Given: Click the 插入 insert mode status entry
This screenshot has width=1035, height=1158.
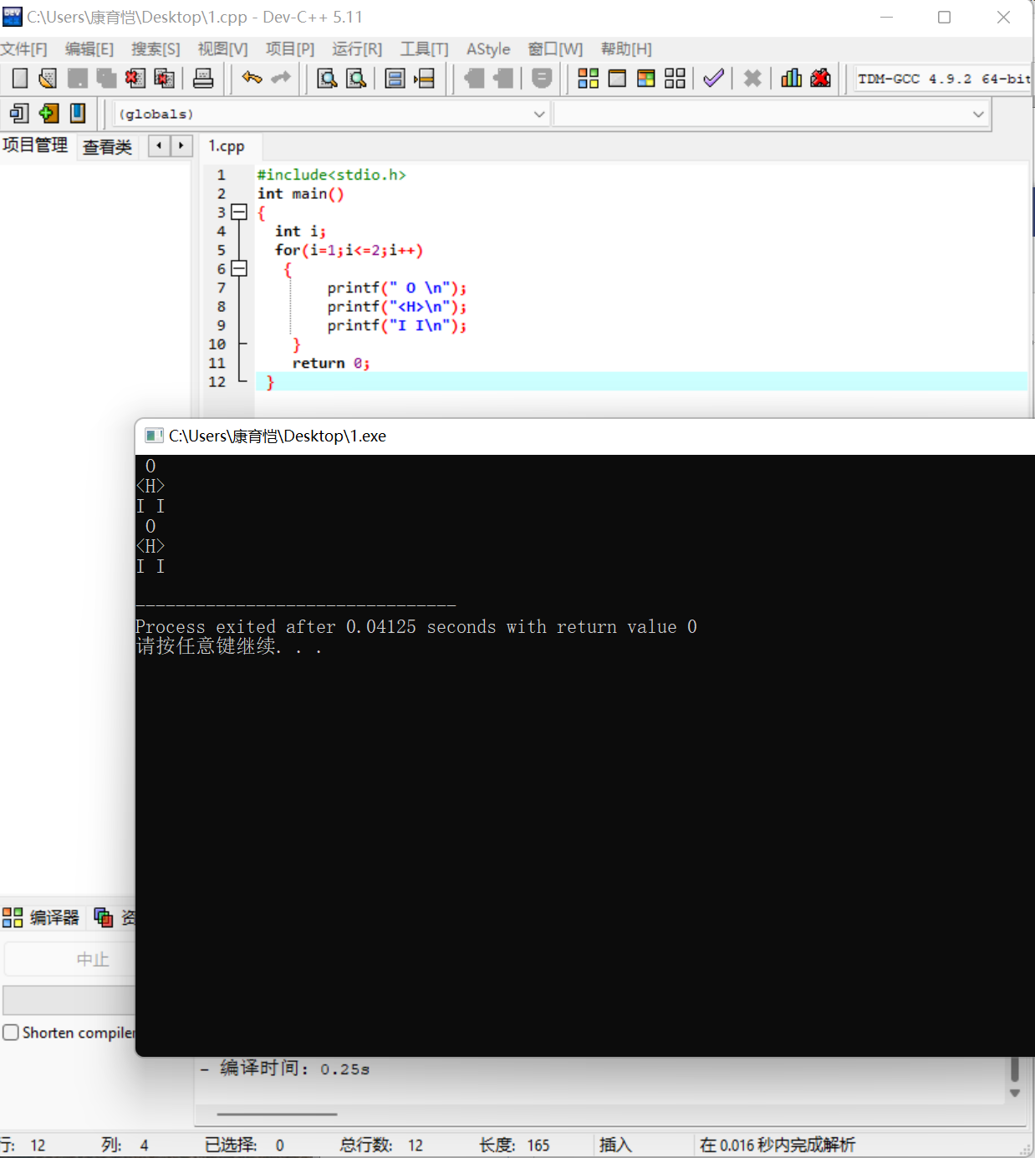Looking at the screenshot, I should (x=615, y=1145).
